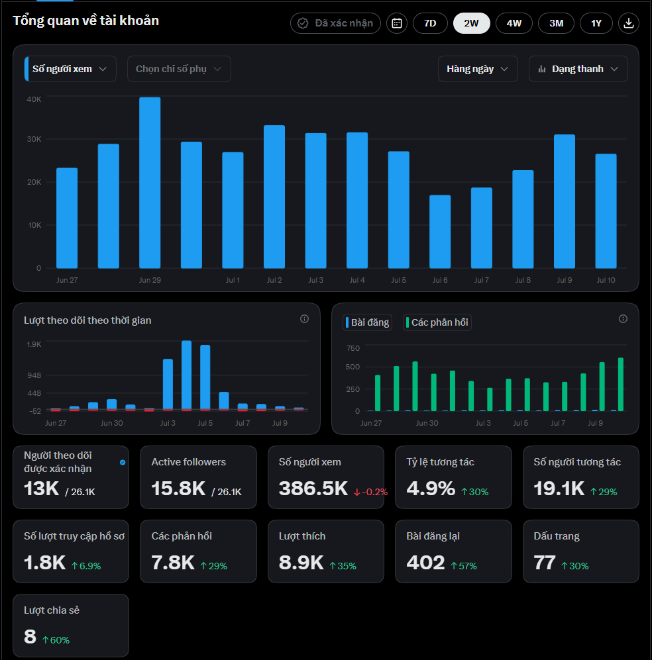Toggle the Đã xác nhận verified filter
This screenshot has height=660, width=652.
(x=335, y=23)
